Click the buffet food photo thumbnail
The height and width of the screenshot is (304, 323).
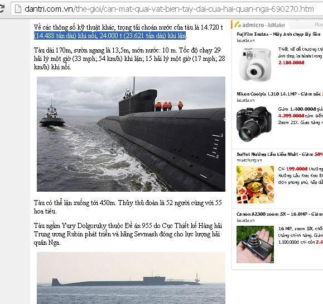(255, 184)
